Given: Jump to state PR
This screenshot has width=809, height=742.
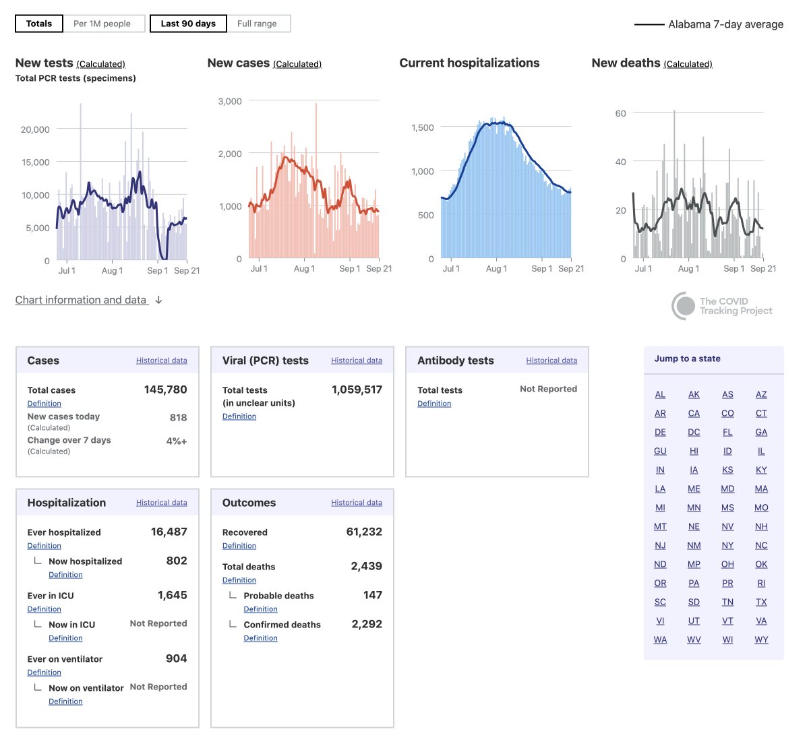Looking at the screenshot, I should [x=727, y=583].
